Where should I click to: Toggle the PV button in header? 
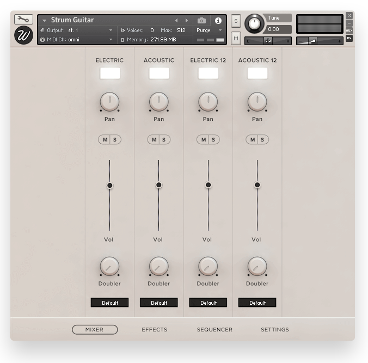tap(349, 38)
